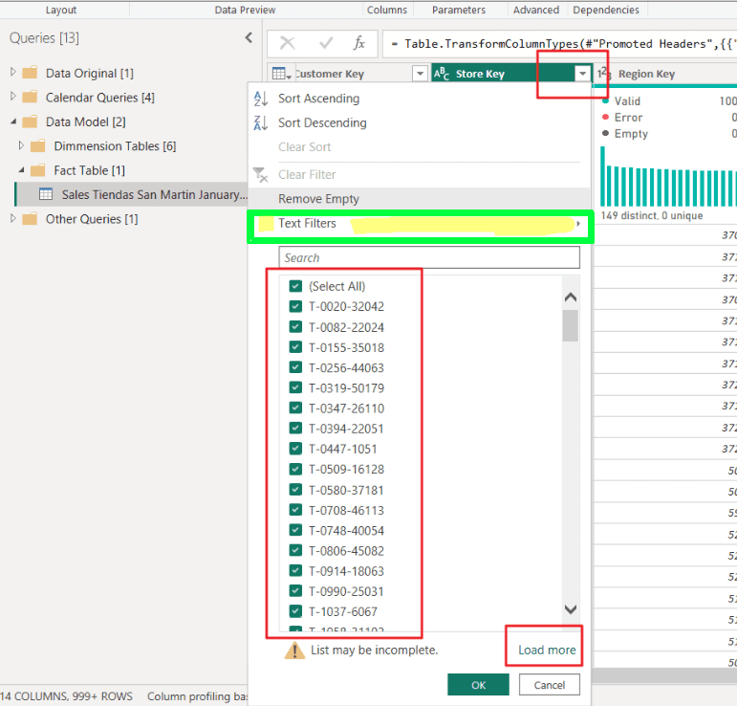Expand the Data Original group

13,72
